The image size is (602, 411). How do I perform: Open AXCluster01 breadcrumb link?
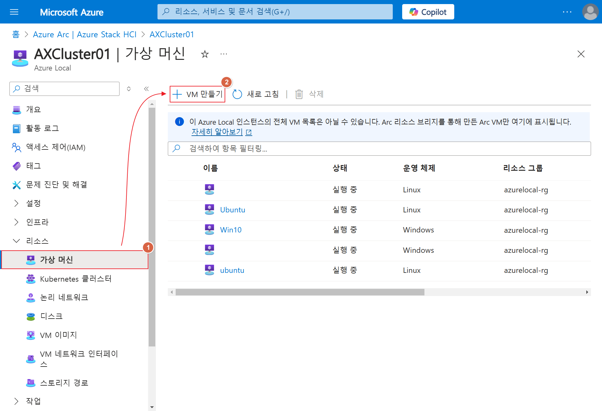(172, 34)
